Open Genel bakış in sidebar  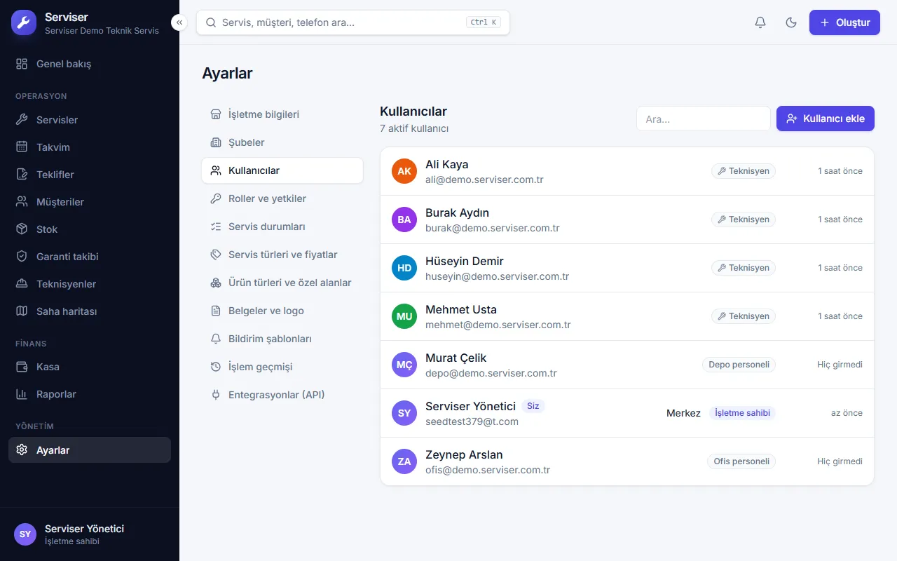pyautogui.click(x=90, y=64)
